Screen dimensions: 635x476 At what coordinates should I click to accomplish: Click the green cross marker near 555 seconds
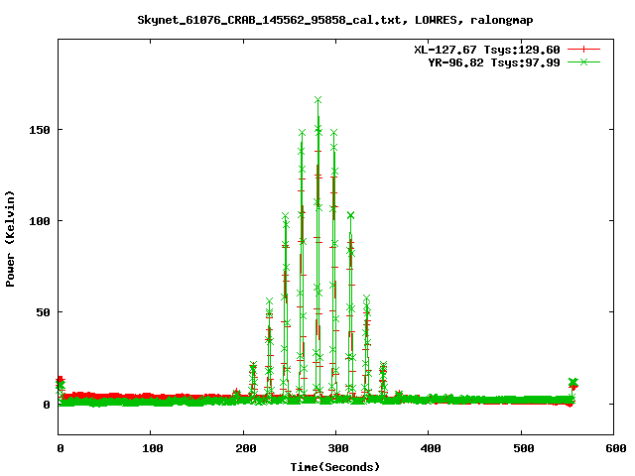(x=572, y=382)
